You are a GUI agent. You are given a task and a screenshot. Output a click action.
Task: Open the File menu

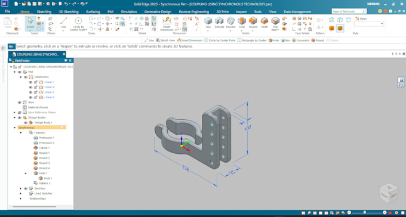[x=7, y=11]
